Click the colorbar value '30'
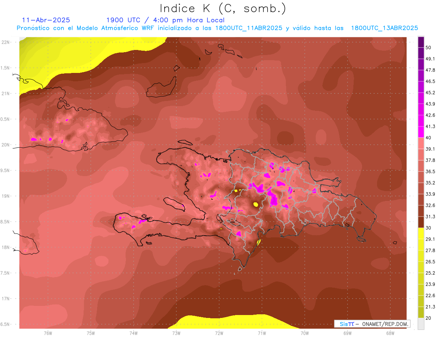The height and width of the screenshot is (338, 438). 429,228
